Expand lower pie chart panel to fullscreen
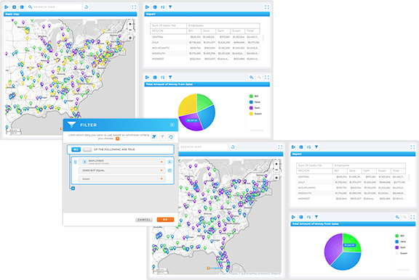 pos(412,217)
